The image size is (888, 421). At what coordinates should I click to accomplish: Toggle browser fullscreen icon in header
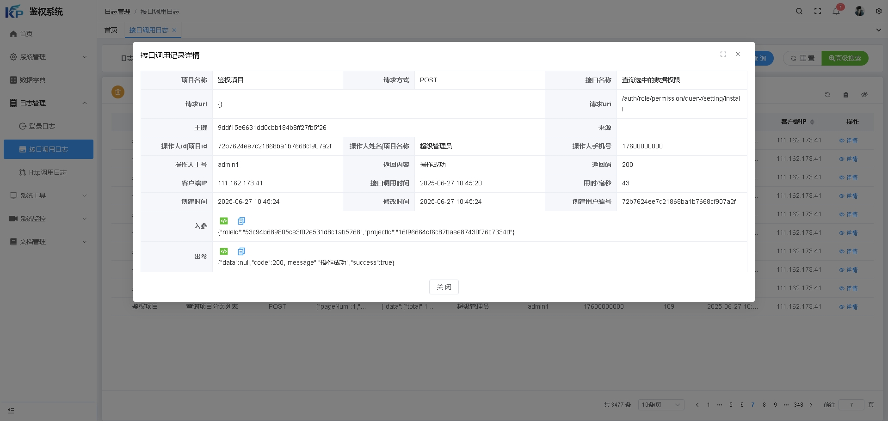(818, 11)
